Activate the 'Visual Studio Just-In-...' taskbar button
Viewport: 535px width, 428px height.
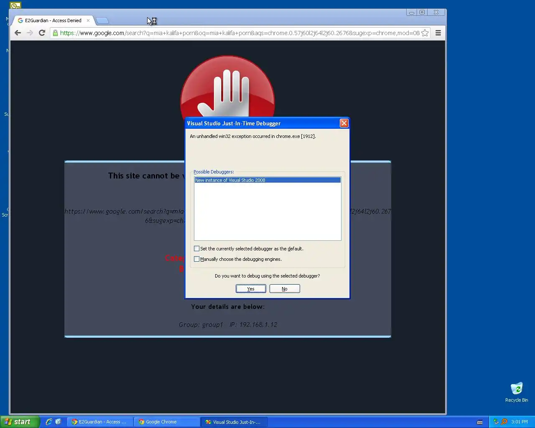(234, 422)
